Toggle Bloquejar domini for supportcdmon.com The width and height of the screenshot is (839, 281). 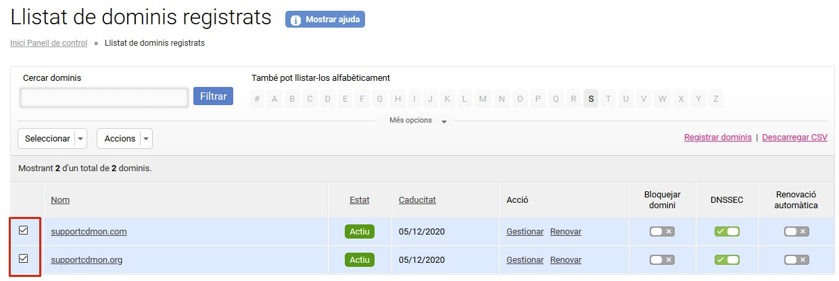(662, 232)
